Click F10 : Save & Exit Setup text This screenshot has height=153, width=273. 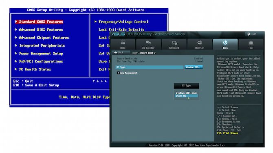(36, 85)
